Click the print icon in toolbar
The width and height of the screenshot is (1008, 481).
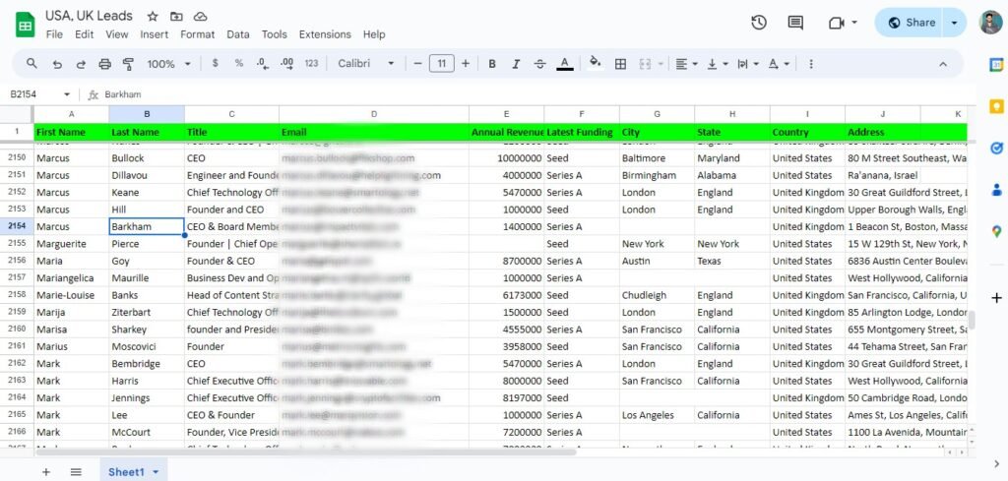105,64
